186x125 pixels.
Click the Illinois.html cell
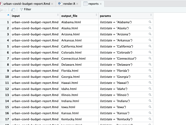[x=79, y=95]
